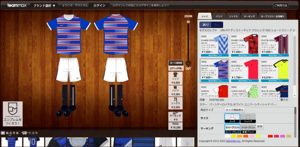This screenshot has height=147, width=300.
Task: Open the delightful,Inc. link
Action: (x=234, y=141)
